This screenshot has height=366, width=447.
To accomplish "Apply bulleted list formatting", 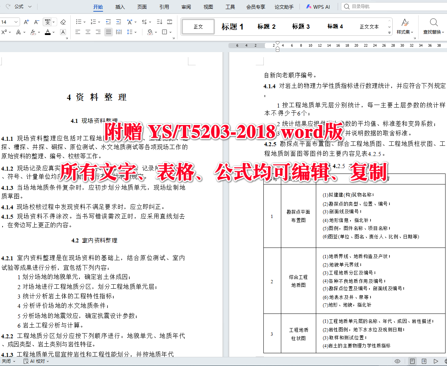I will click(79, 22).
